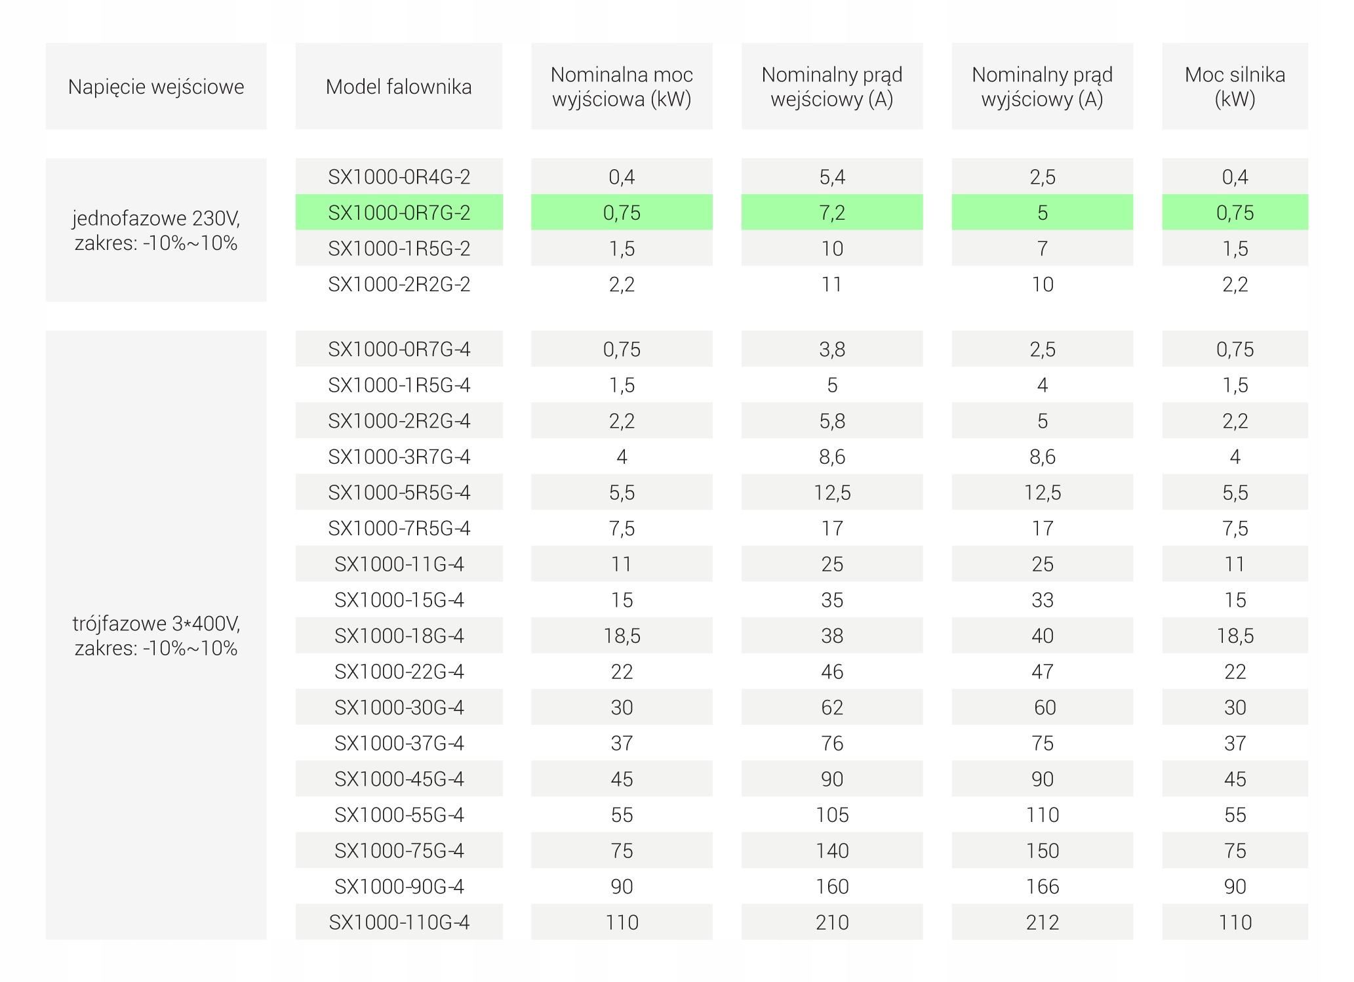Click the SX1000-5R5G-4 model cell

click(399, 493)
